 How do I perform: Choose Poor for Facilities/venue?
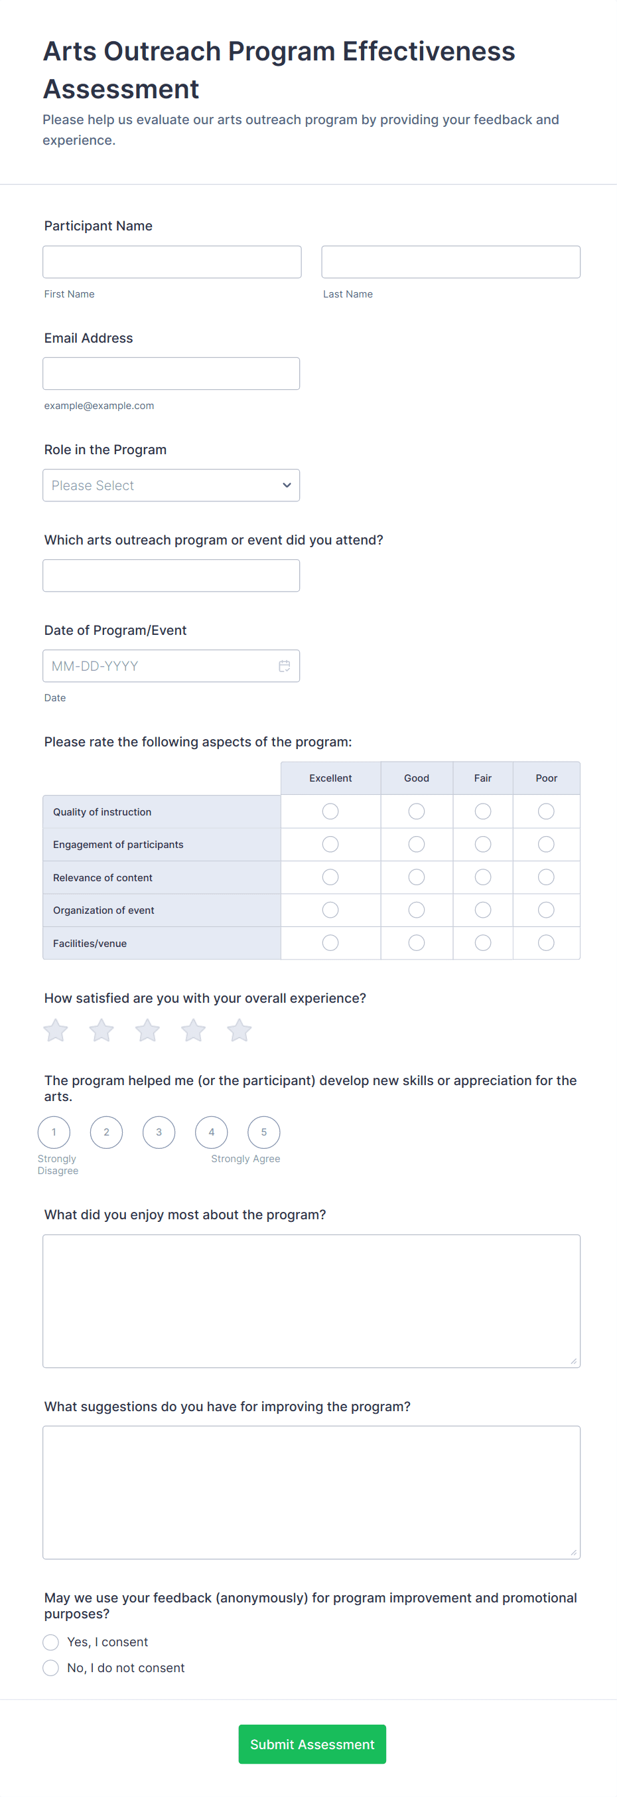click(x=546, y=943)
